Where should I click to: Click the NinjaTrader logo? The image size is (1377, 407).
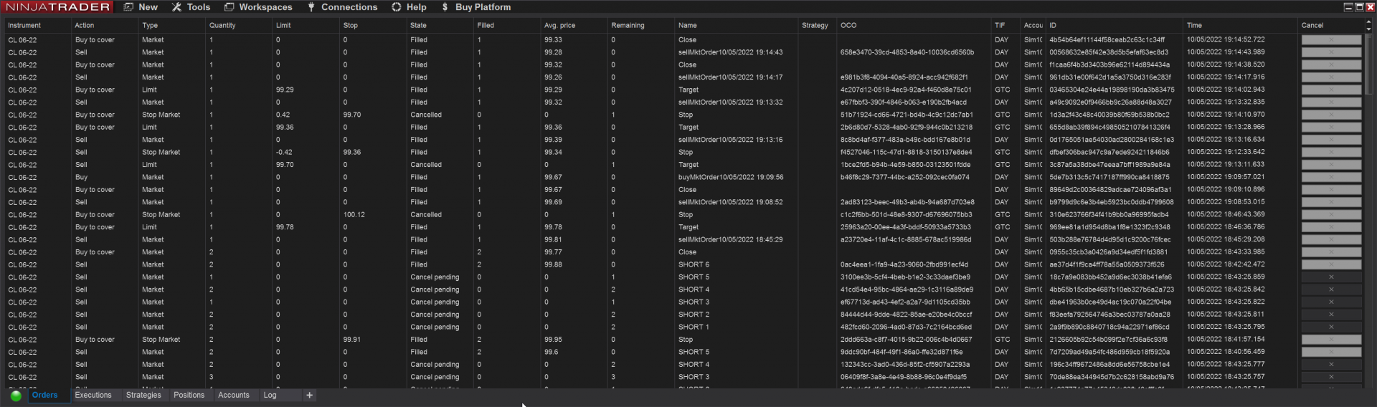click(x=58, y=7)
